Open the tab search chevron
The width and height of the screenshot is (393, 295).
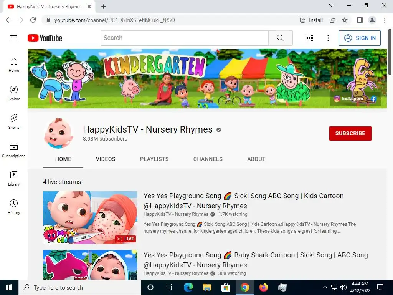tap(331, 5)
